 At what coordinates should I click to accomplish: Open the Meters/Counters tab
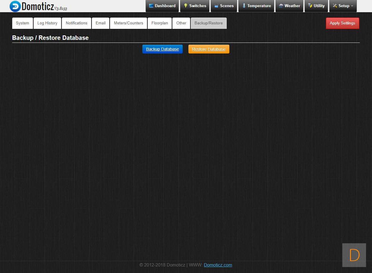click(x=128, y=23)
